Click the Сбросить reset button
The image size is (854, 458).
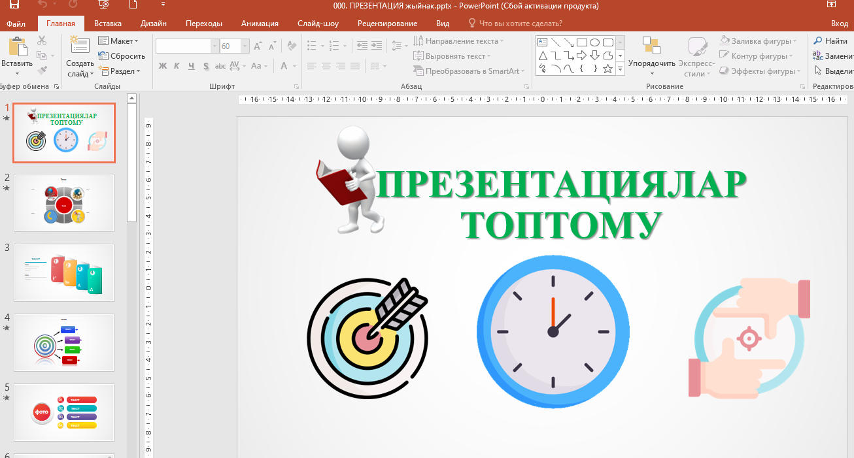click(x=122, y=56)
